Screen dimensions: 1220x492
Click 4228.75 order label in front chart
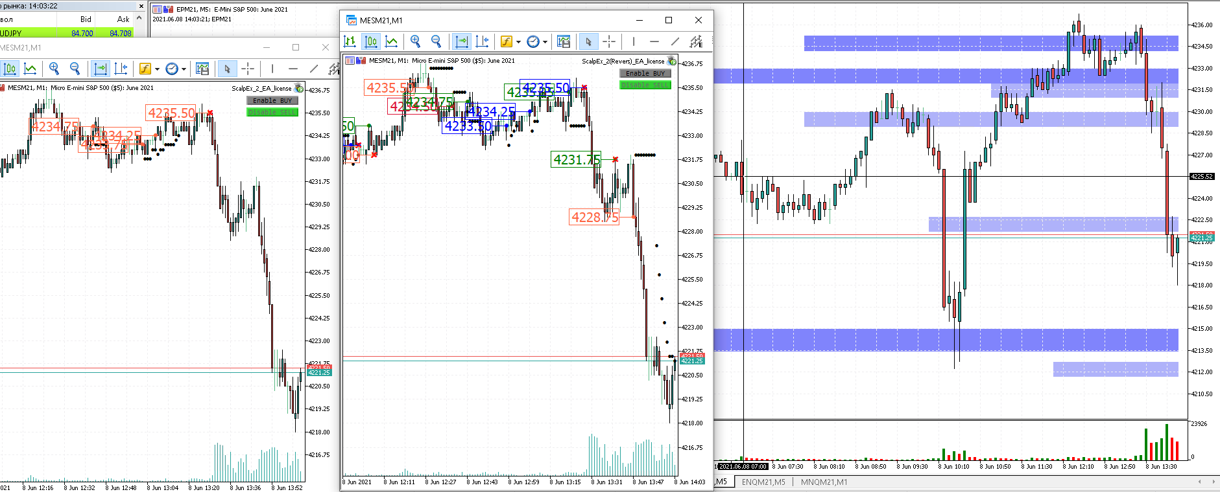(595, 218)
